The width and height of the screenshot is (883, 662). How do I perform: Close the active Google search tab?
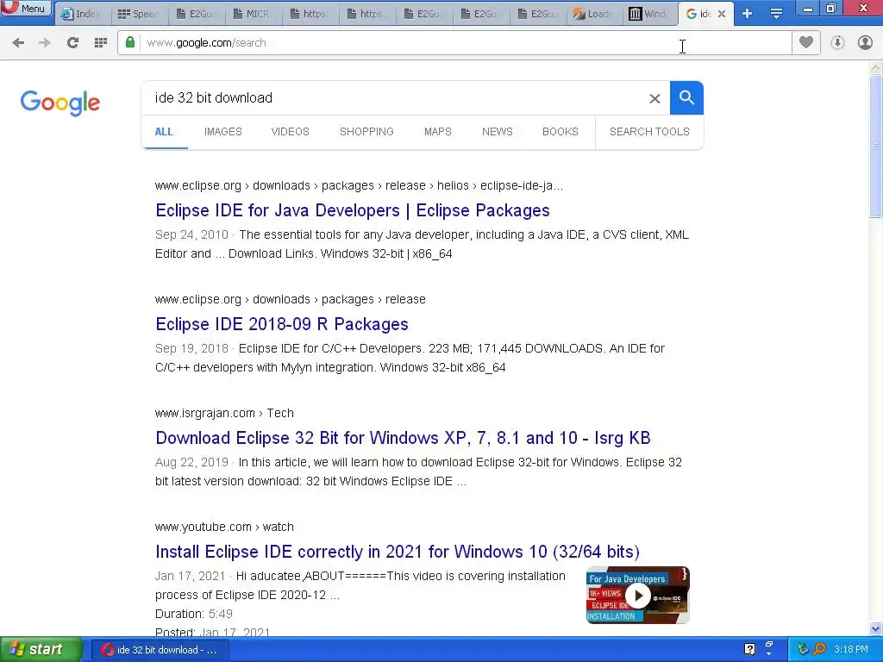pos(722,14)
